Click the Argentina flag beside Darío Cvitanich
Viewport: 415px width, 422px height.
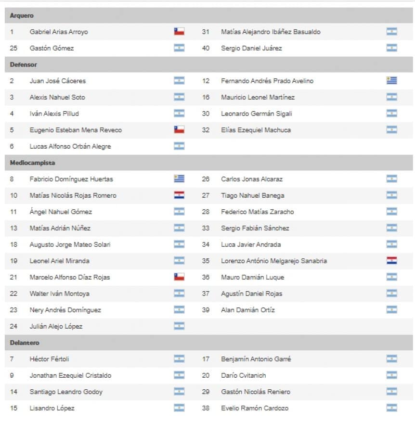tap(391, 375)
